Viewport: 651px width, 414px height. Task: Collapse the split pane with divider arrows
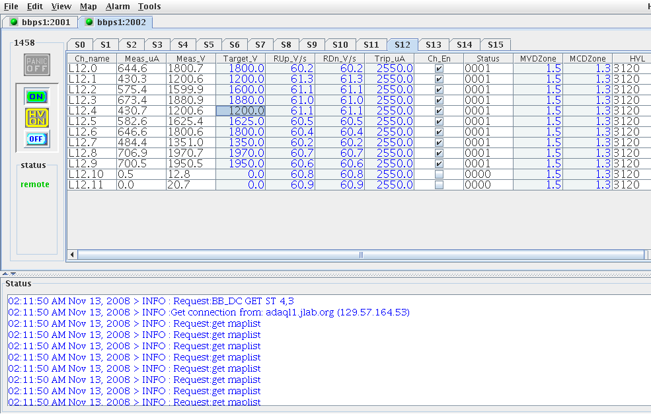click(x=5, y=274)
